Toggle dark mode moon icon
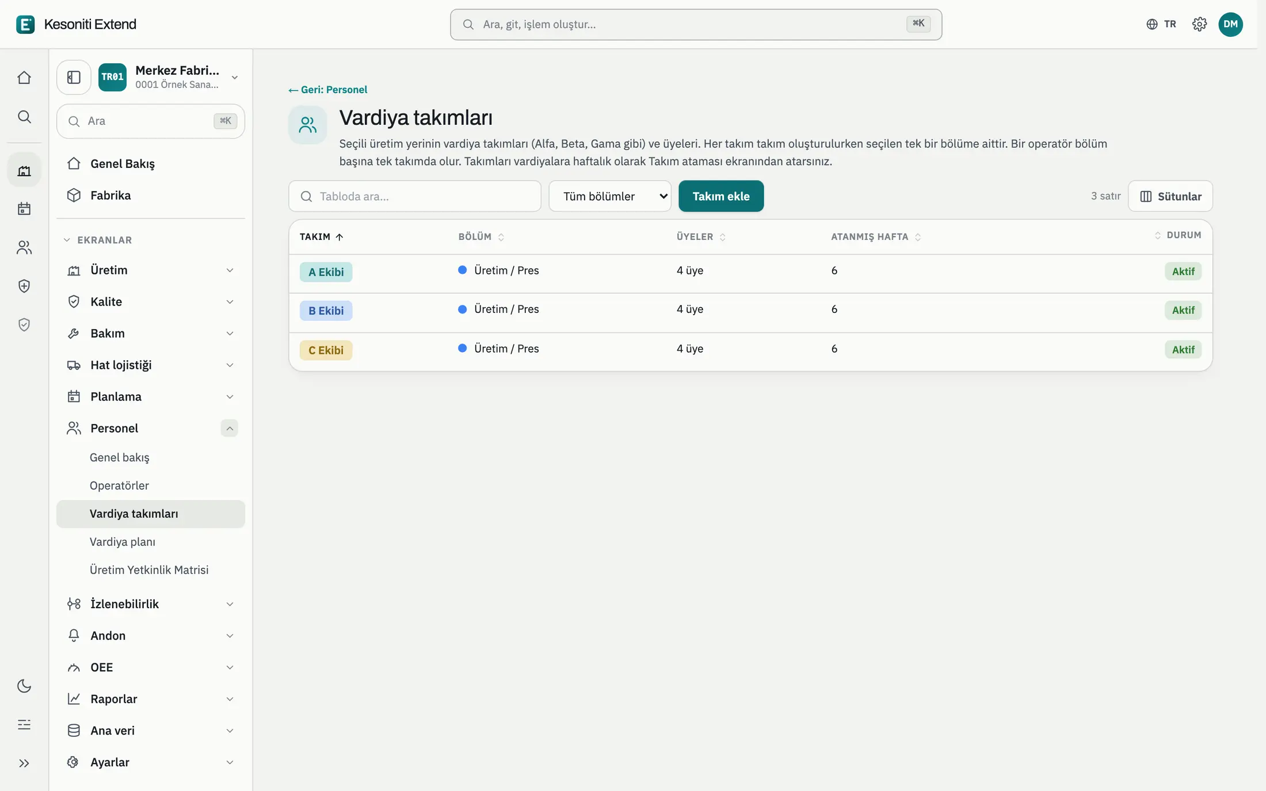 [24, 686]
